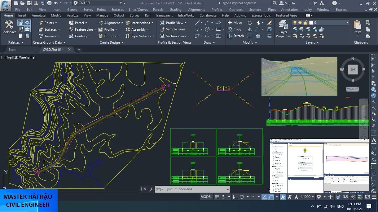The height and width of the screenshot is (212, 378).
Task: Open the layer 0 dropdown list
Action: point(347,23)
